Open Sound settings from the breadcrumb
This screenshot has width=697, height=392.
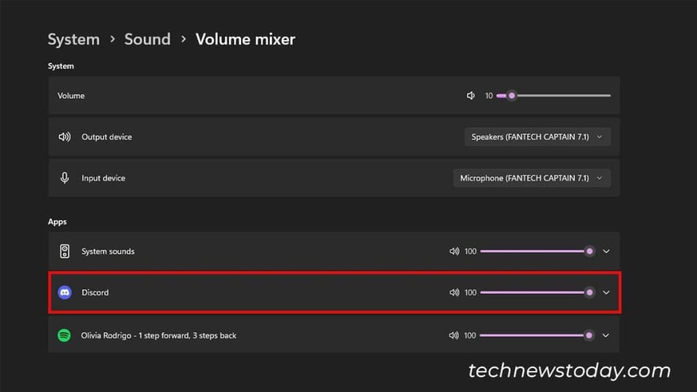[x=147, y=39]
